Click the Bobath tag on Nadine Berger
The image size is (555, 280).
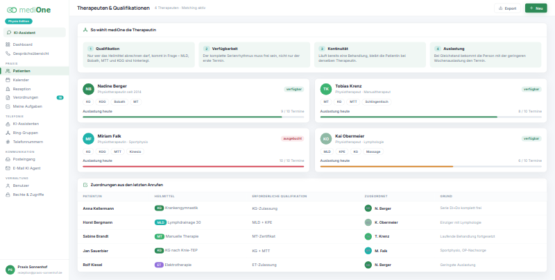tap(119, 102)
